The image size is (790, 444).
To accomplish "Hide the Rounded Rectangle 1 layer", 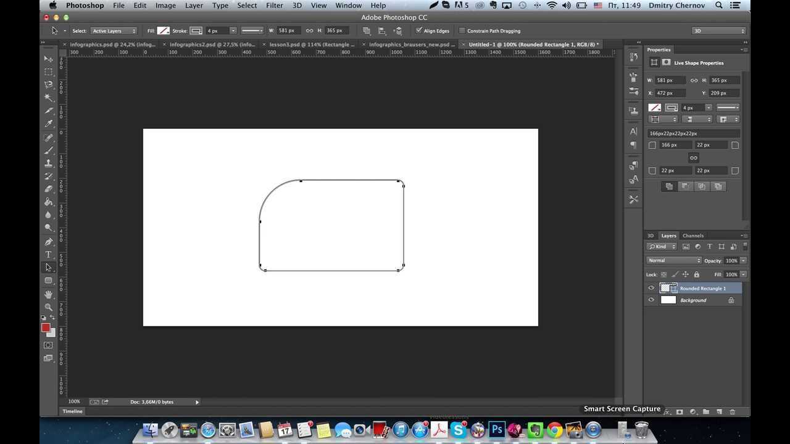I will point(651,288).
